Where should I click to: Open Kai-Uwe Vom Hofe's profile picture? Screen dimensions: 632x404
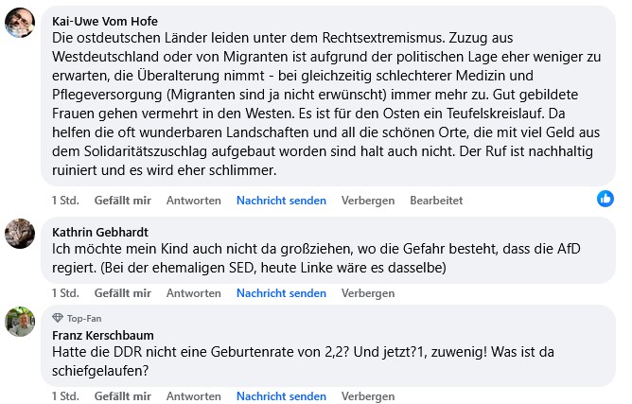click(x=20, y=23)
